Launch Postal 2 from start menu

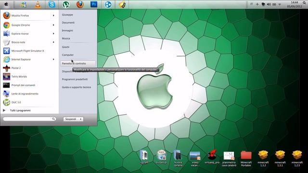tap(16, 68)
